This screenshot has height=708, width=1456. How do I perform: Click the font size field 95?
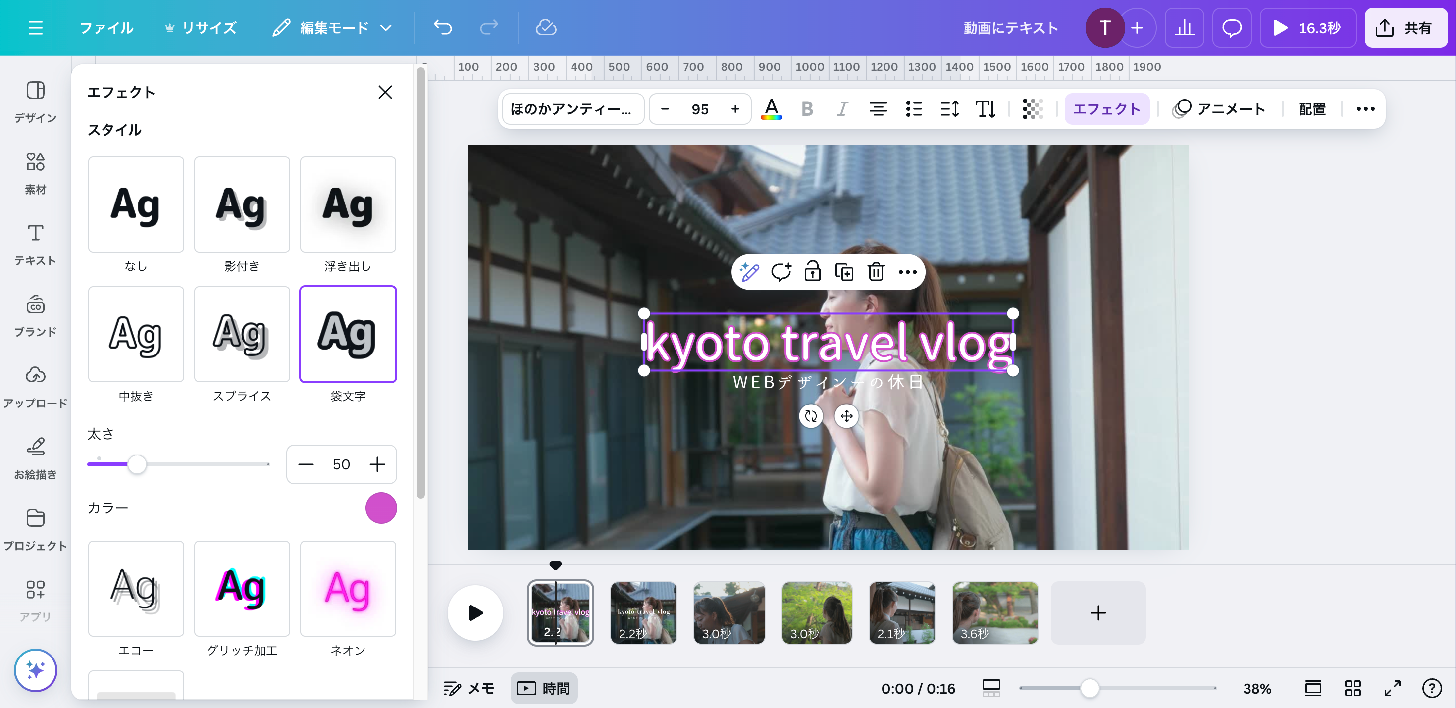(x=700, y=109)
